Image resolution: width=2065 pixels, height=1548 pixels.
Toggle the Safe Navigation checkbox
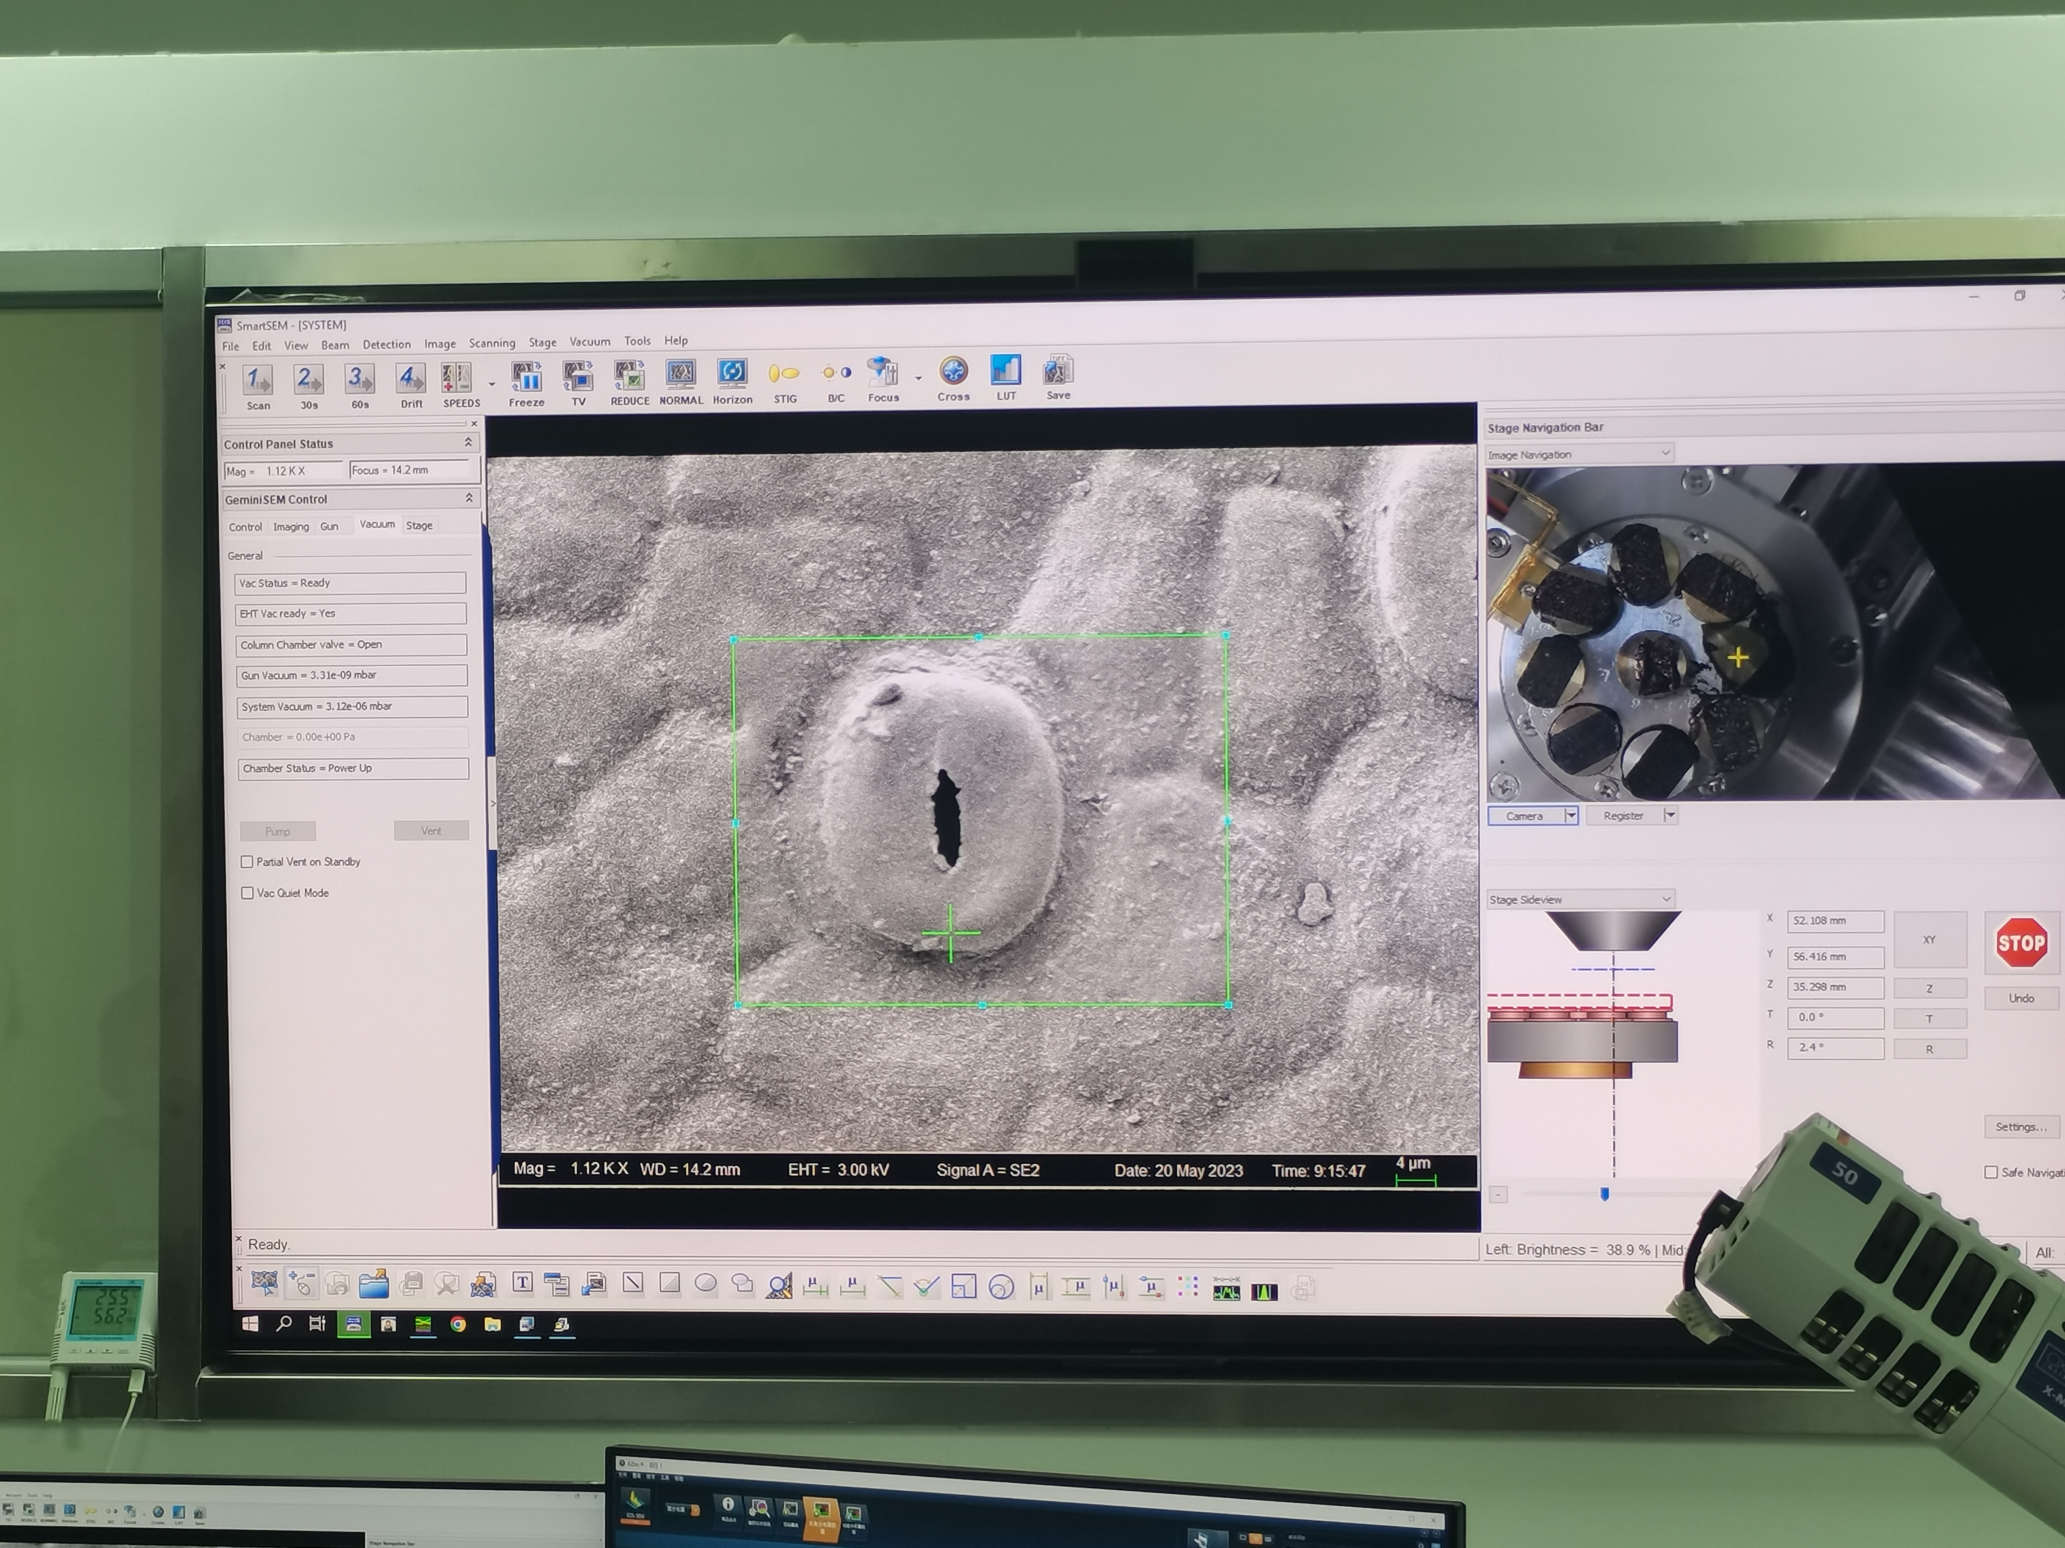pos(1991,1172)
